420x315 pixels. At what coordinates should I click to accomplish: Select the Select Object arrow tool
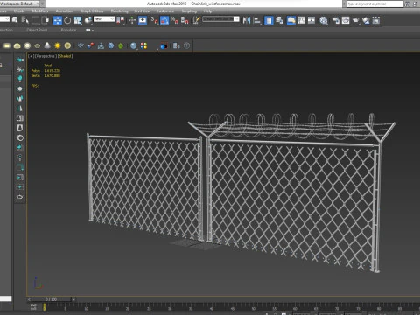15,20
